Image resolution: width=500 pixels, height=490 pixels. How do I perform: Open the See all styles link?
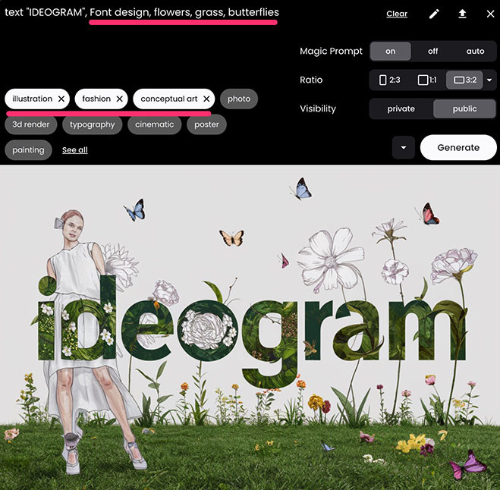click(75, 150)
